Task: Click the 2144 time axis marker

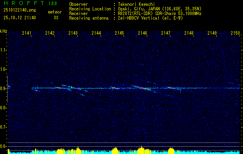Action: coord(96,33)
